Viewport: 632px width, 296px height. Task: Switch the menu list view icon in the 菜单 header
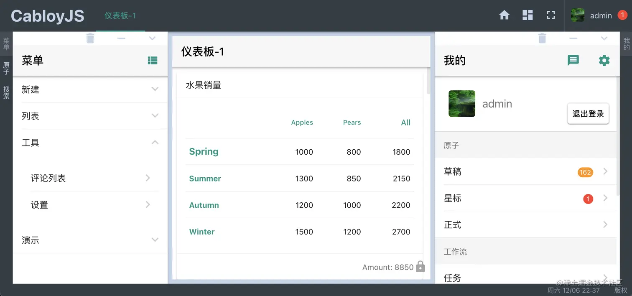point(153,61)
